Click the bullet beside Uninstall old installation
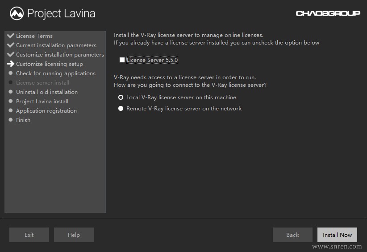Viewport: 367px width, 252px height. (x=11, y=92)
